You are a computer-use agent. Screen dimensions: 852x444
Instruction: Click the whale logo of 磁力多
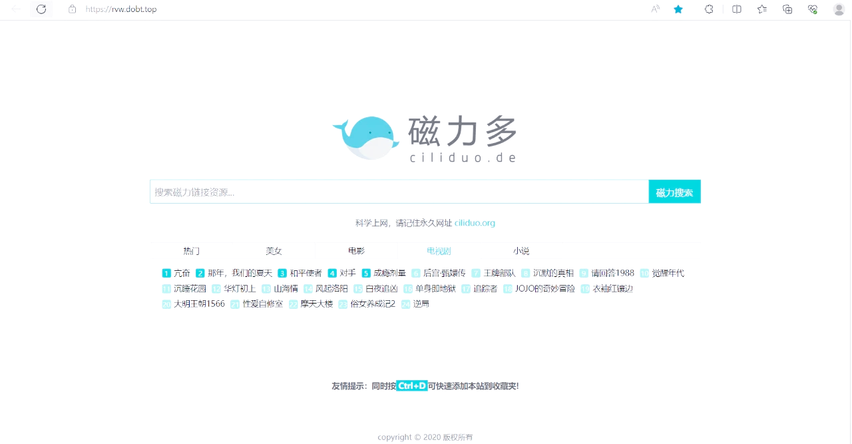[x=365, y=138]
